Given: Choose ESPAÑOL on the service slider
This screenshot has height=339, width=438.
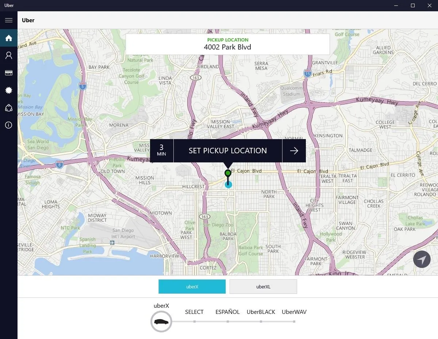Looking at the screenshot, I should click(227, 312).
